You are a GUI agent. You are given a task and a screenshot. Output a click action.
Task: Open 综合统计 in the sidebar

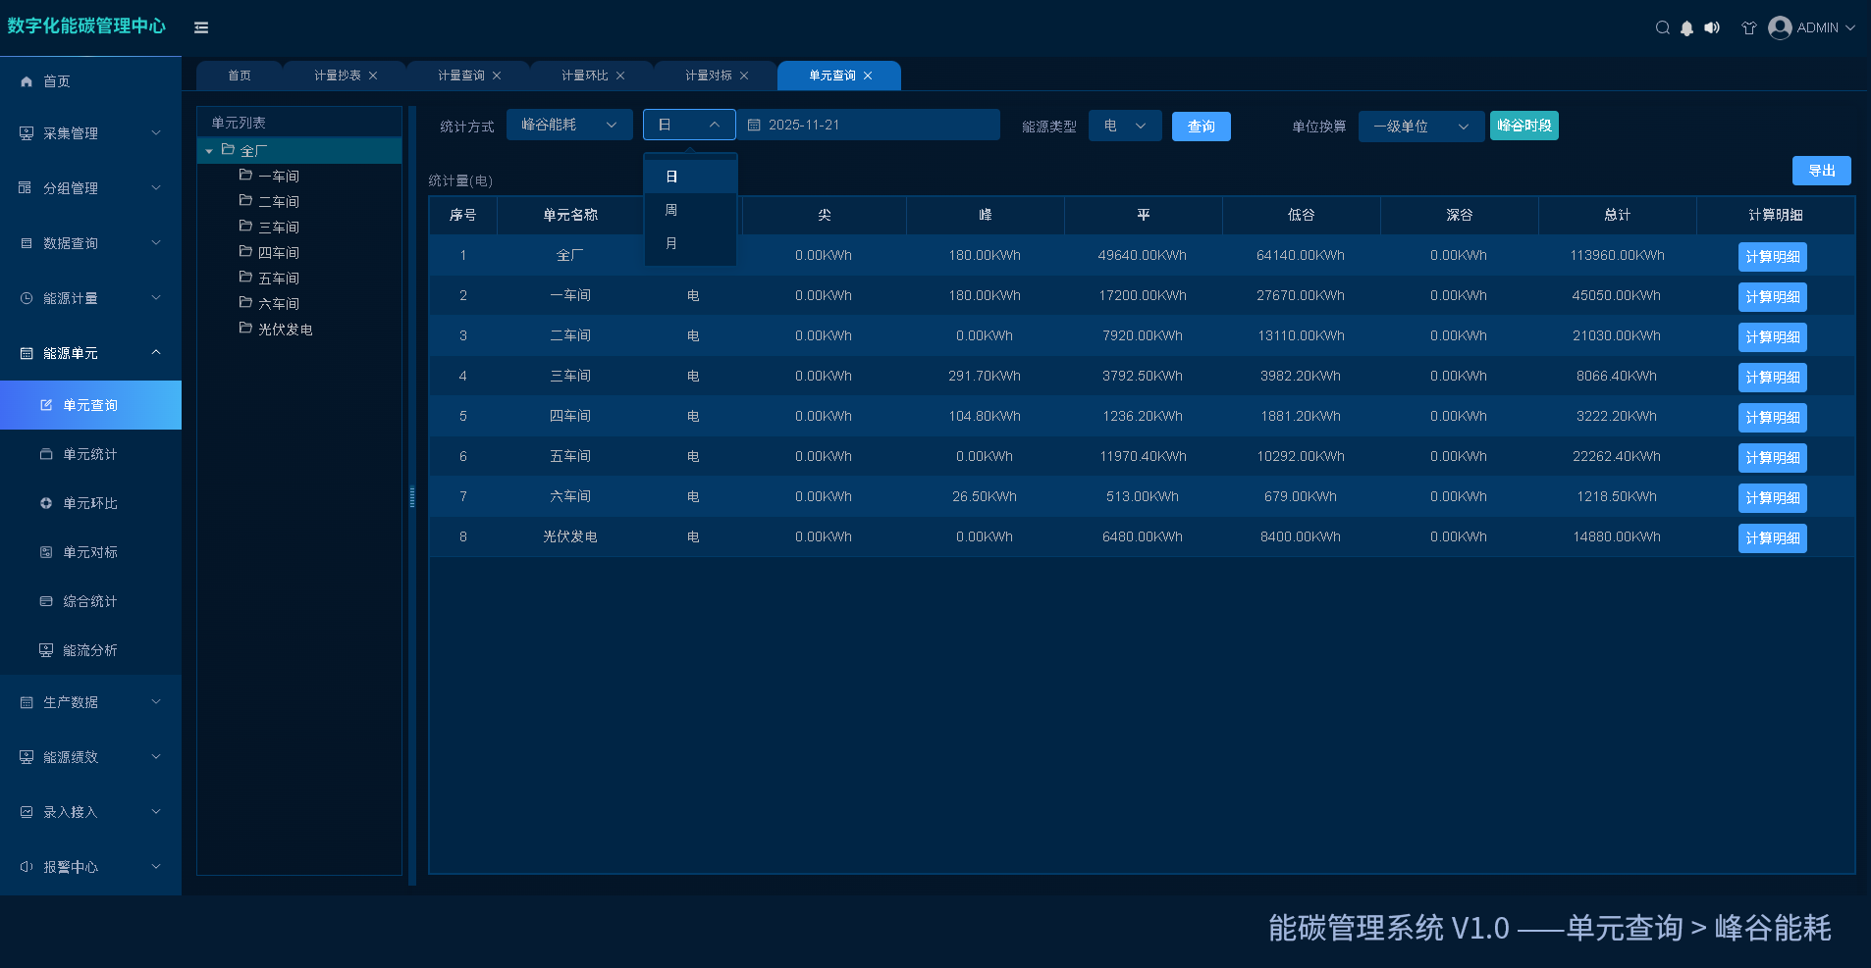click(x=90, y=601)
